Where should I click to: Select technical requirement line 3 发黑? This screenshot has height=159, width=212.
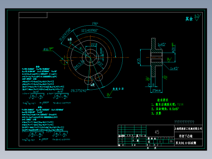pos(156,113)
